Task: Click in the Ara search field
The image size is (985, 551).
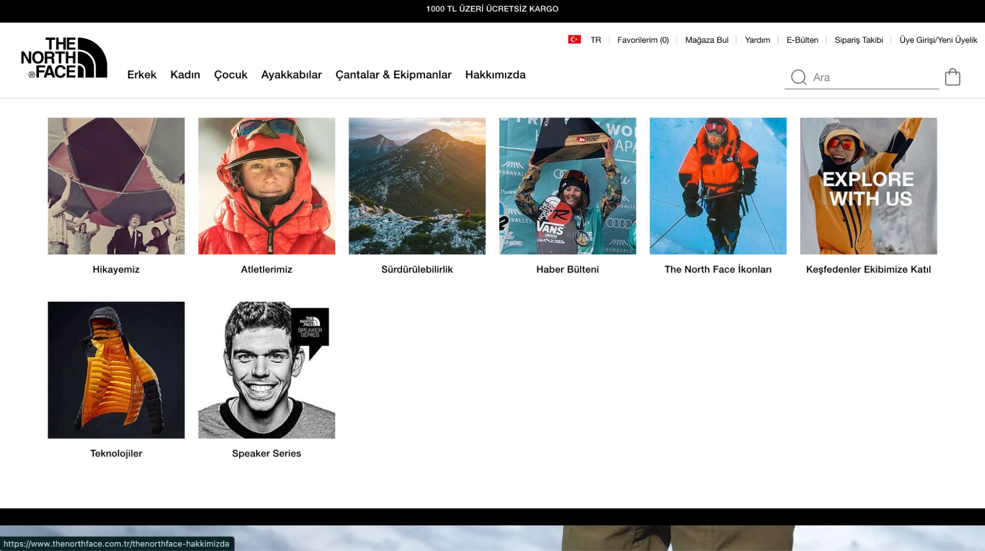Action: [x=872, y=77]
